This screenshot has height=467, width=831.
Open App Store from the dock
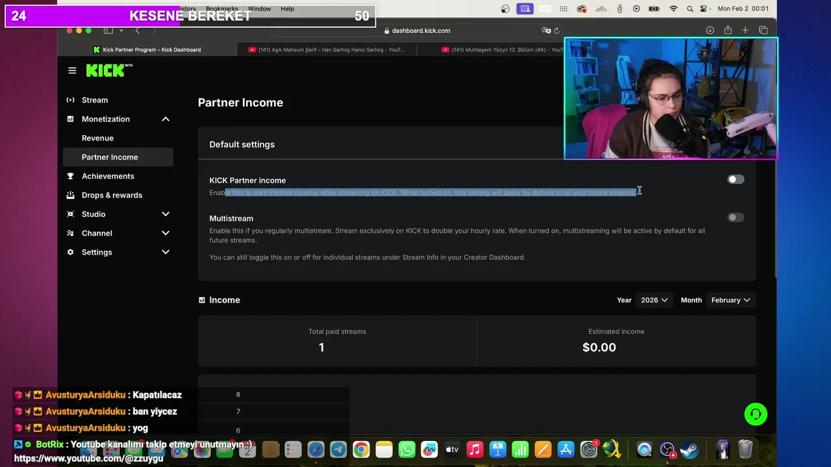pyautogui.click(x=565, y=449)
